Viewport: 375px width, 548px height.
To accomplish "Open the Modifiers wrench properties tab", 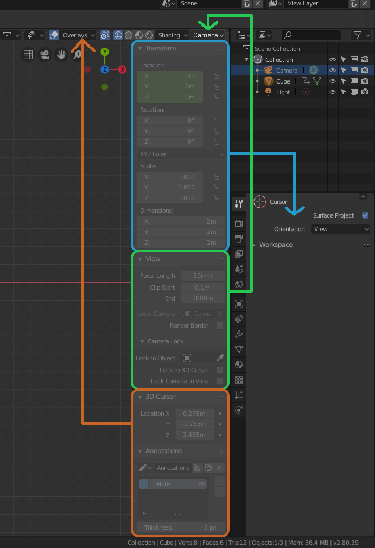I will pyautogui.click(x=239, y=334).
